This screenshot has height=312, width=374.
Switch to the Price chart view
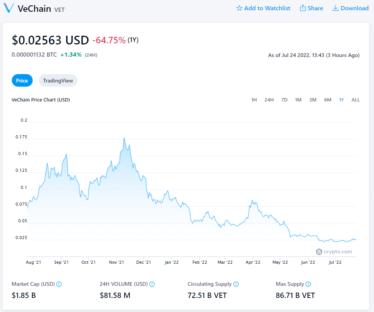(x=22, y=81)
